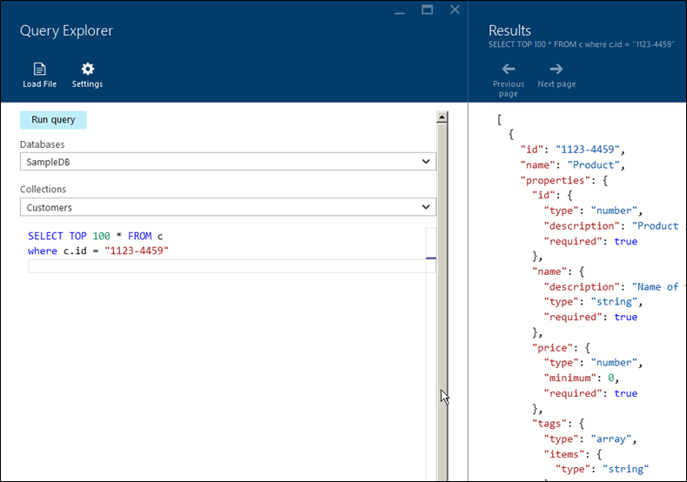Click the minimum value 0 in Results
The image size is (687, 482).
point(610,378)
